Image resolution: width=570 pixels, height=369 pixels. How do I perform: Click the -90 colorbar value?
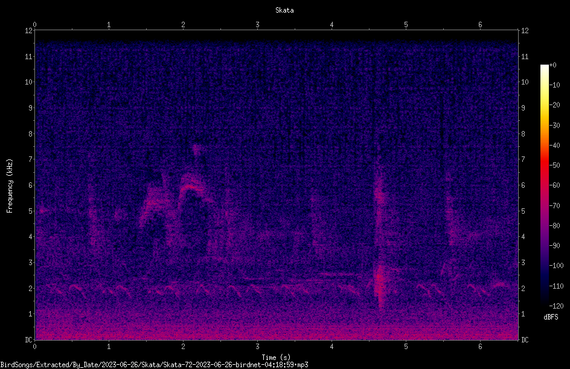pyautogui.click(x=554, y=246)
